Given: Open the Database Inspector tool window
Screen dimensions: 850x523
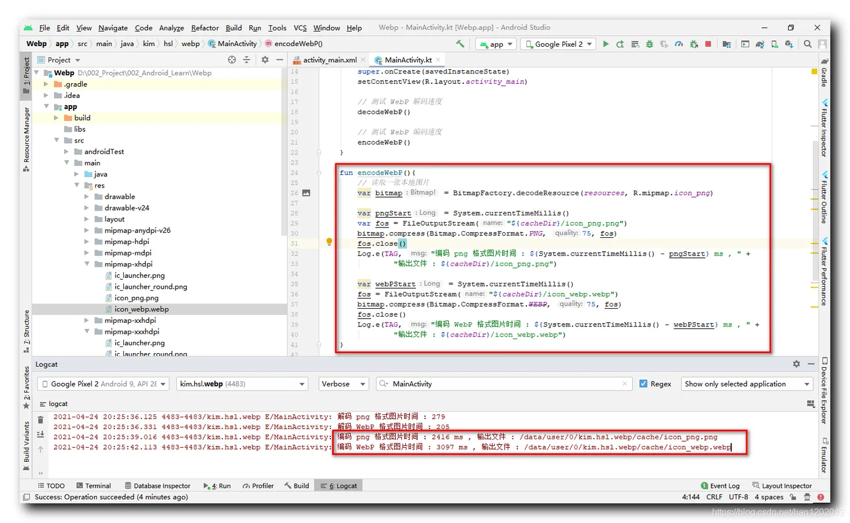Looking at the screenshot, I should pos(157,485).
